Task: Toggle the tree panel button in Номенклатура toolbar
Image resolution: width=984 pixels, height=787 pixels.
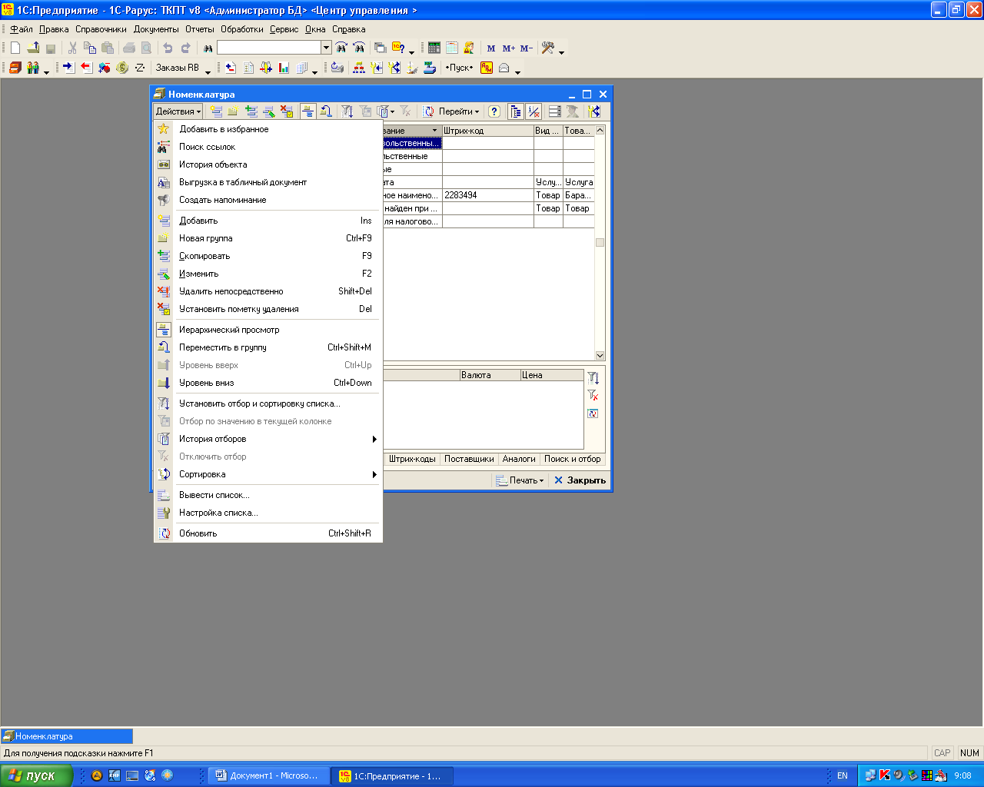Action: pos(516,111)
